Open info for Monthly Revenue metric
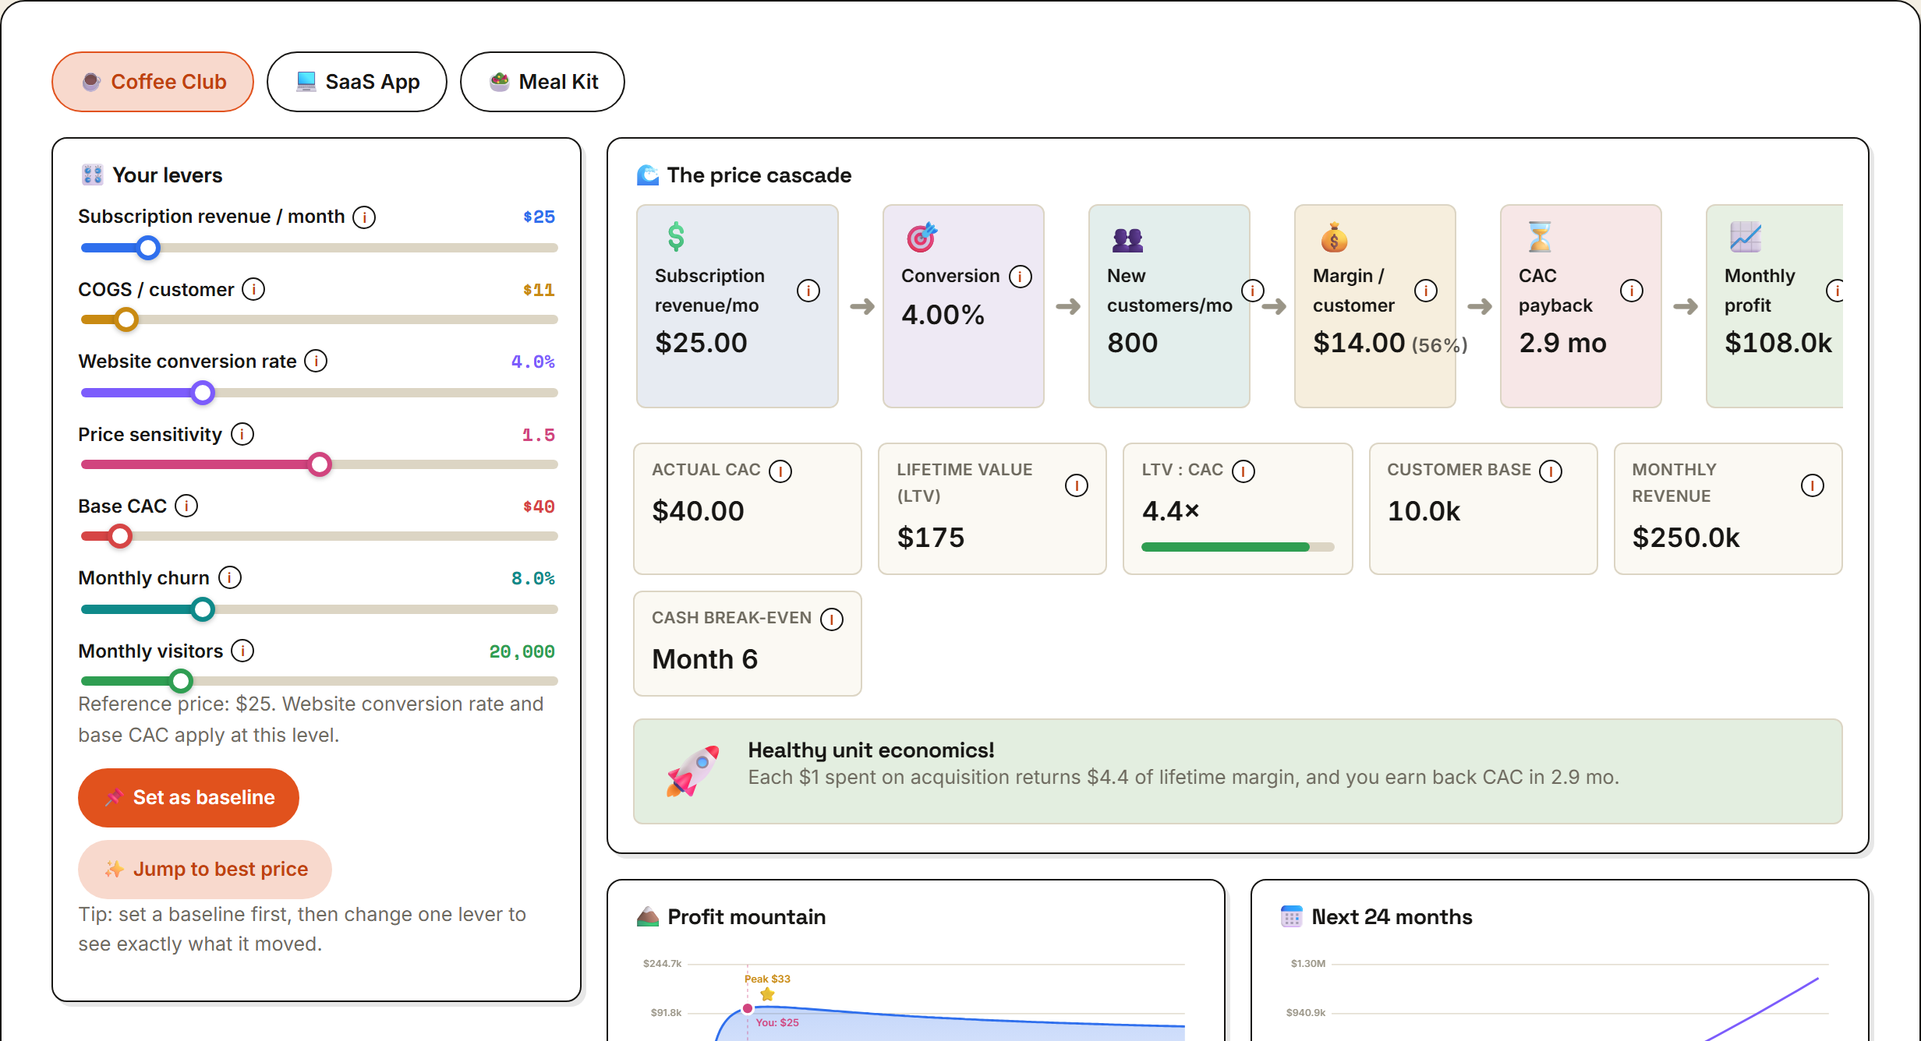This screenshot has width=1921, height=1041. pyautogui.click(x=1813, y=486)
